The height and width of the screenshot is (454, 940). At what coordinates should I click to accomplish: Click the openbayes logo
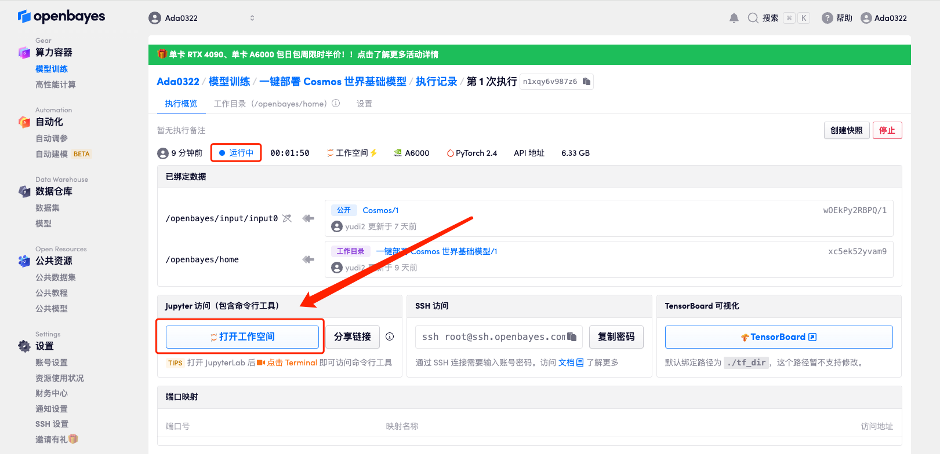[61, 16]
